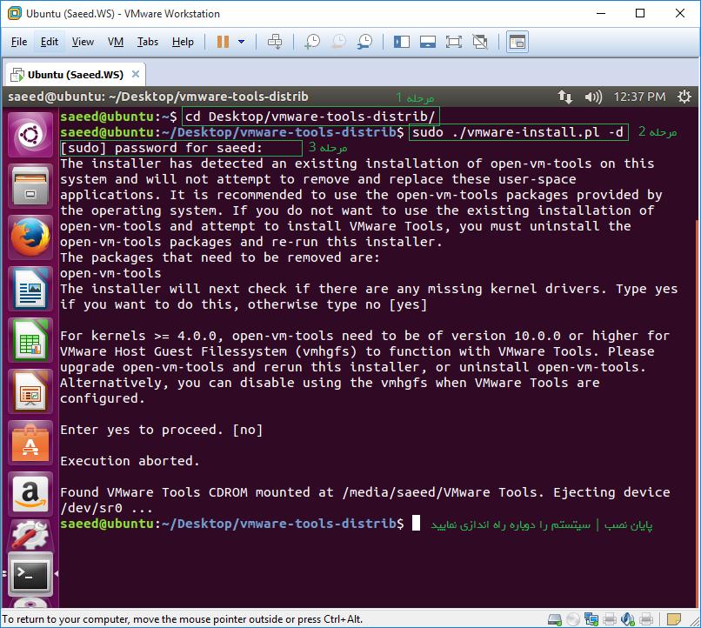Click the 'Execution aborted.' terminal line
The width and height of the screenshot is (701, 628).
tap(130, 461)
